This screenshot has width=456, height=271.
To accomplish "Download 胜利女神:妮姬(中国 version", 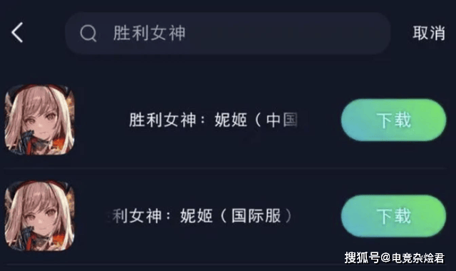I will point(393,120).
